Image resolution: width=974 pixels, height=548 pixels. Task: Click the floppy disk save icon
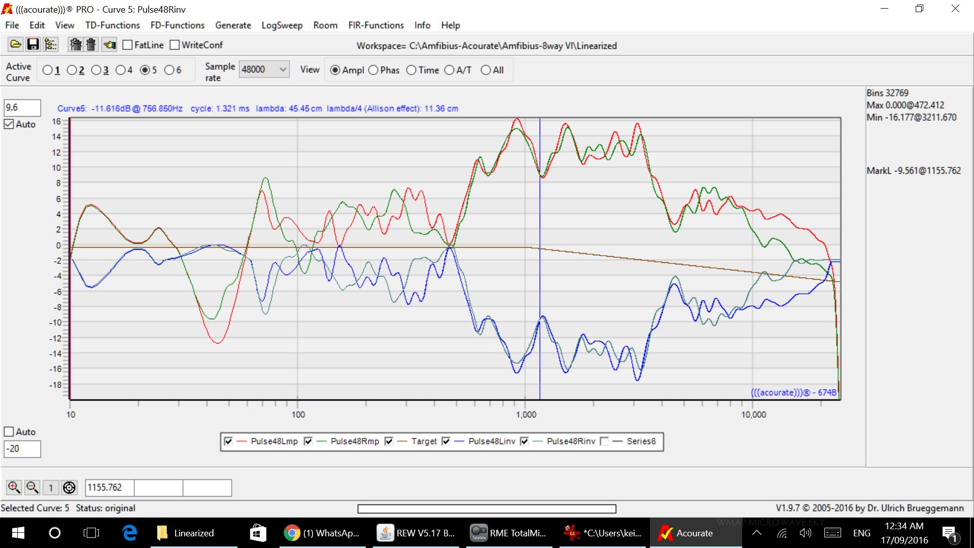[33, 45]
